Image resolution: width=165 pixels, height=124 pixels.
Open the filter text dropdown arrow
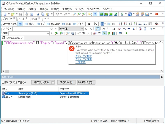[x=51, y=29]
